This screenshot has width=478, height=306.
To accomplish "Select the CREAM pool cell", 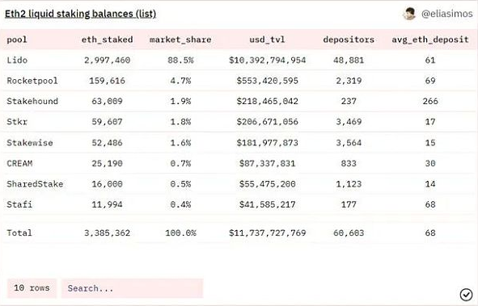I will 19,163.
